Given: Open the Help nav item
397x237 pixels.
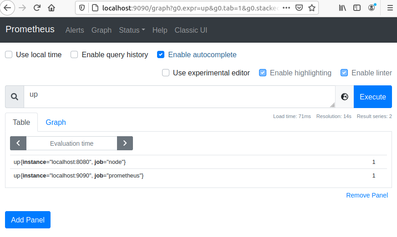Looking at the screenshot, I should coord(160,30).
